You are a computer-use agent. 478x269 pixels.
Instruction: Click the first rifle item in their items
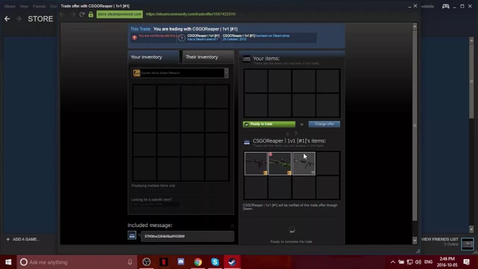[x=256, y=163]
